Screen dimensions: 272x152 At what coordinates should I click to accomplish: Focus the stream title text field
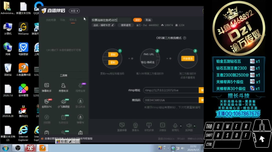pyautogui.click(x=111, y=20)
